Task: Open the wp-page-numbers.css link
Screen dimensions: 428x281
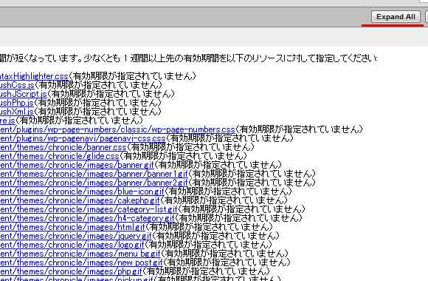Action: [117, 129]
